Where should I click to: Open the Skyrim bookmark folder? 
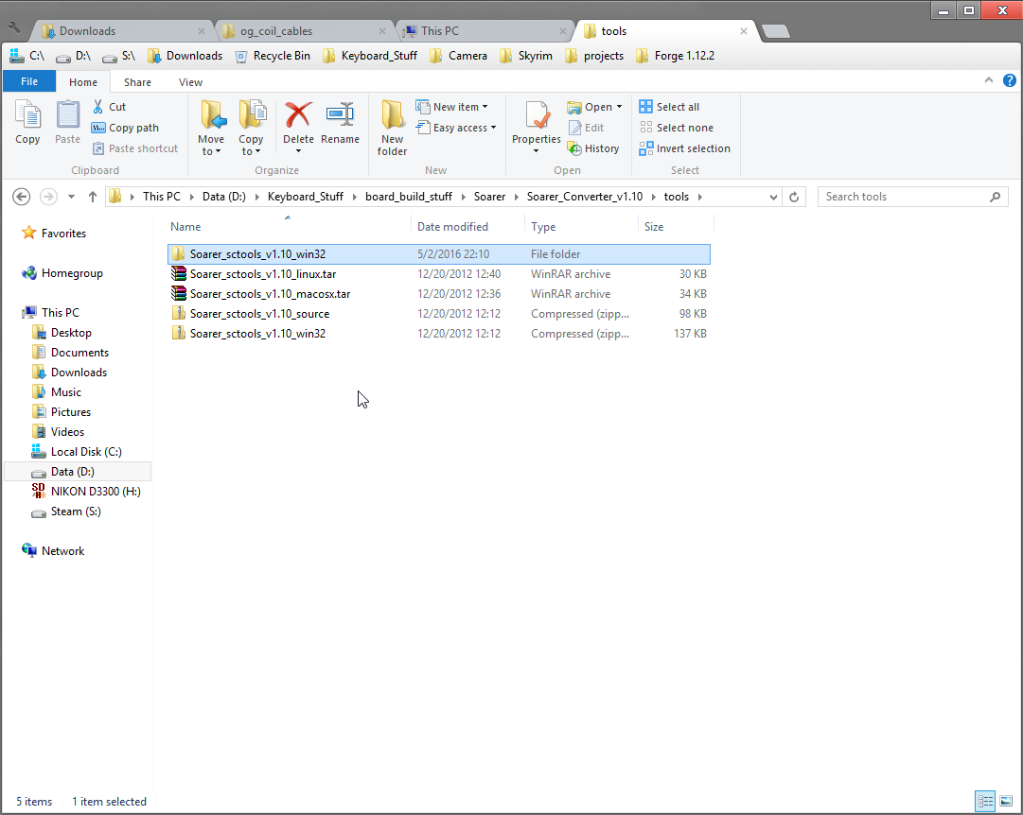point(526,56)
